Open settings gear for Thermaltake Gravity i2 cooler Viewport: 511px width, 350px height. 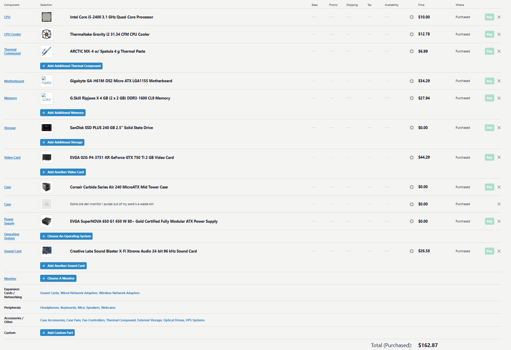point(412,34)
